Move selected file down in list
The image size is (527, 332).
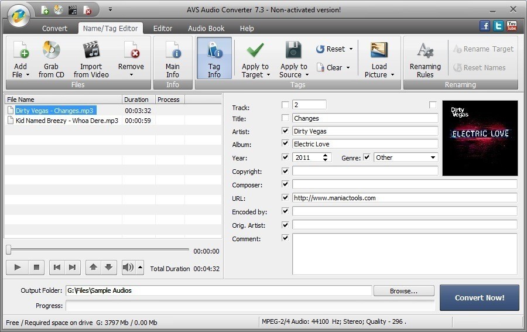109,268
